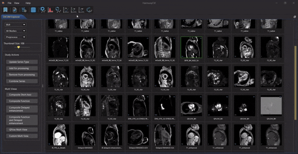Image resolution: width=298 pixels, height=154 pixels.
Task: Open the Composite Function view
Action: (x=22, y=101)
